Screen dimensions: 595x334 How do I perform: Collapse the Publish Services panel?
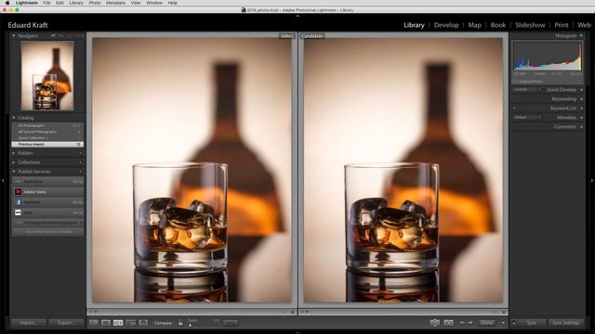14,172
